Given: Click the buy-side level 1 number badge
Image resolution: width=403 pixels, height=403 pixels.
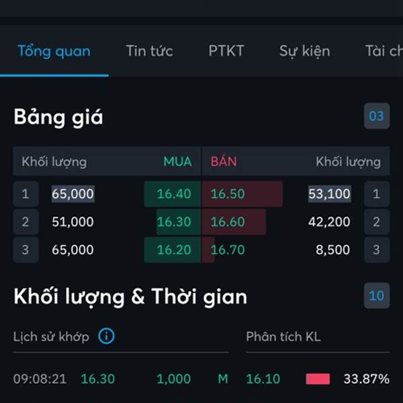Looking at the screenshot, I should pyautogui.click(x=26, y=194).
